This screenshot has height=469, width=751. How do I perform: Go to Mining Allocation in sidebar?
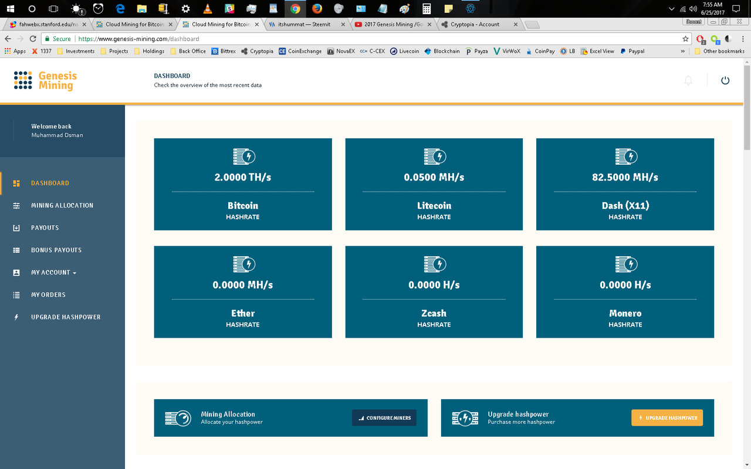coord(62,205)
